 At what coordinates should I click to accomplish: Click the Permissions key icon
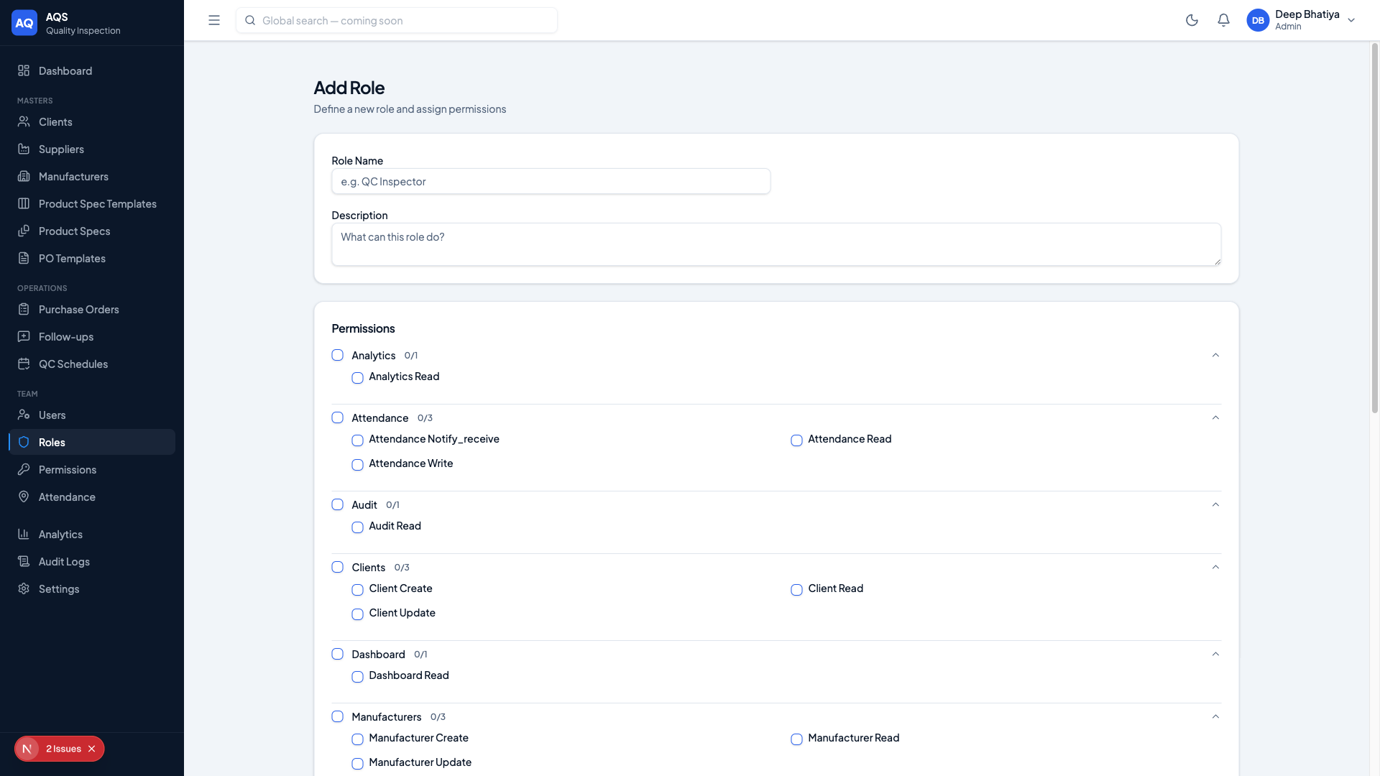[24, 469]
